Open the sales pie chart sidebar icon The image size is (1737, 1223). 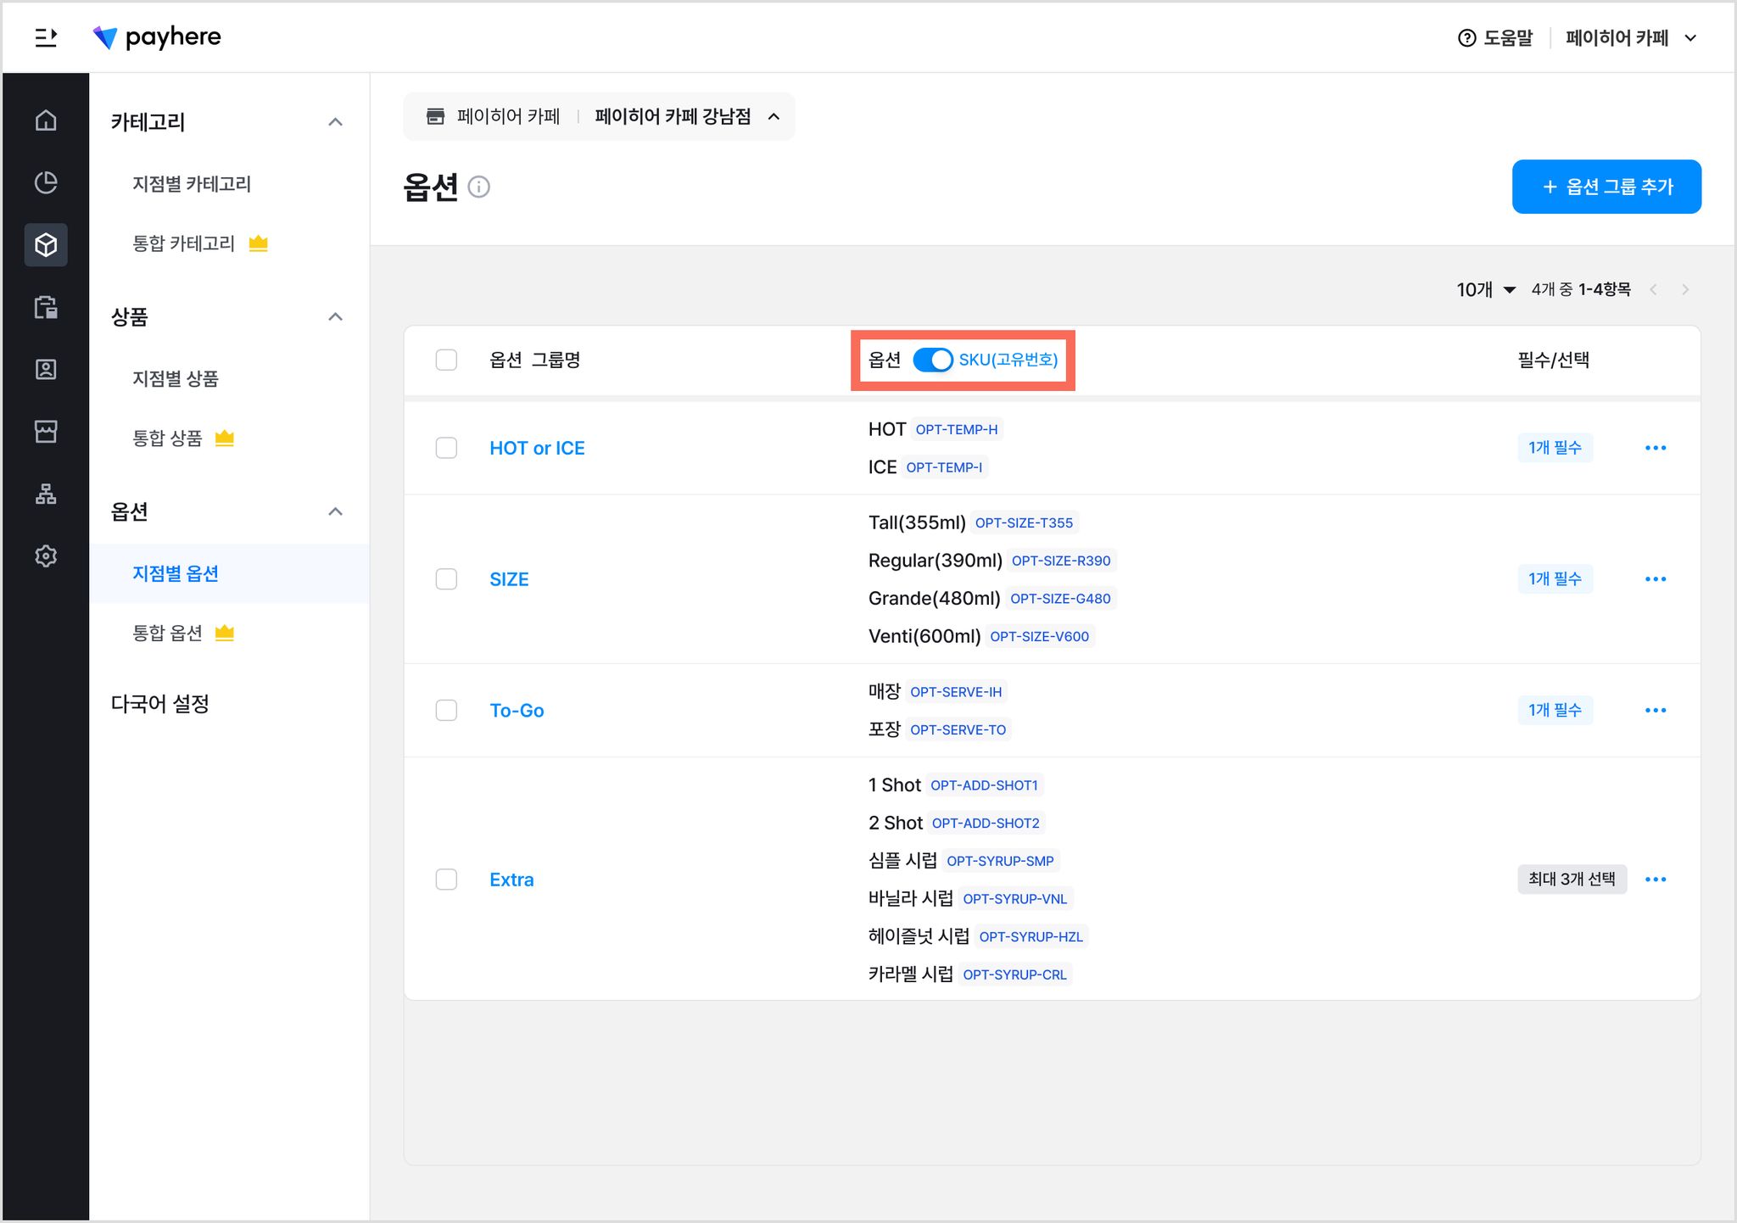[x=46, y=182]
